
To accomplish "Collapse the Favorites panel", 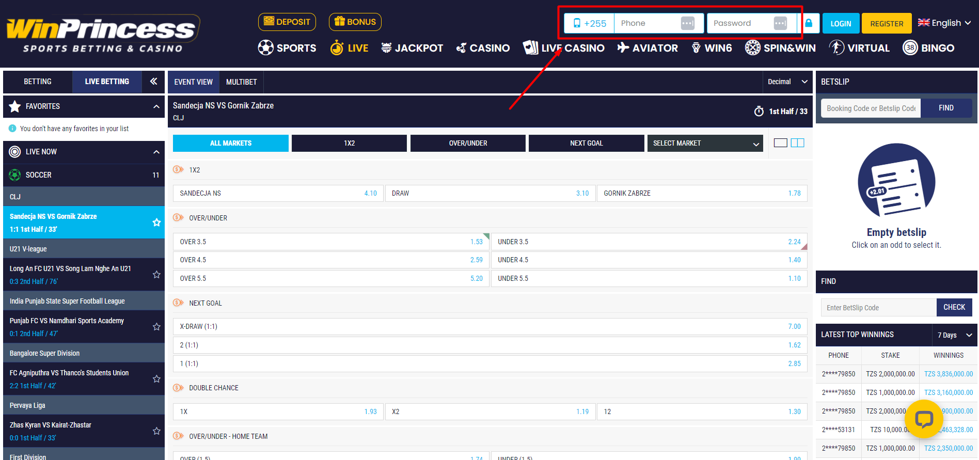I will [x=156, y=106].
